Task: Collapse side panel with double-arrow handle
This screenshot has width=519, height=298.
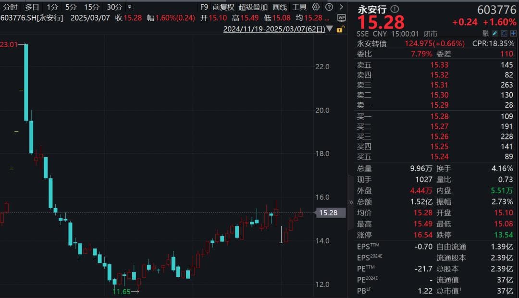Action: pos(351,202)
